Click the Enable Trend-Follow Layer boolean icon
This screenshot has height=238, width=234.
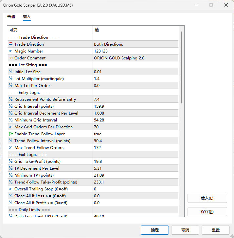[x=10, y=134]
